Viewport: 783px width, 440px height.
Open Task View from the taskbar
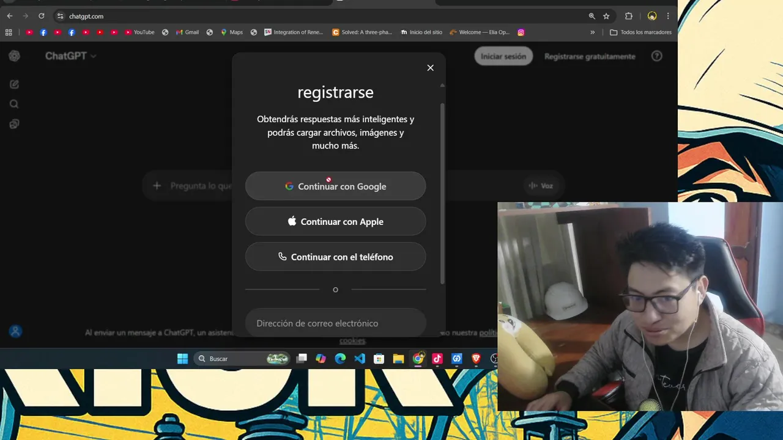pos(302,359)
